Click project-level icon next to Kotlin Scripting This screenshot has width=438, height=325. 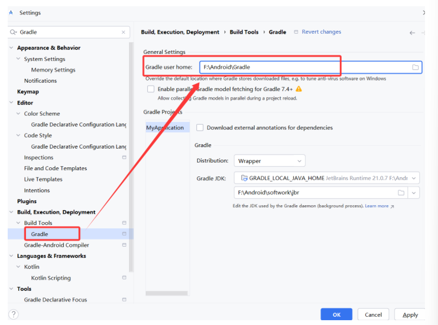click(x=124, y=277)
